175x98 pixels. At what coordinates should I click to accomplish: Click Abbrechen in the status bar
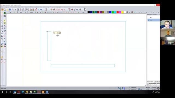[133, 89]
